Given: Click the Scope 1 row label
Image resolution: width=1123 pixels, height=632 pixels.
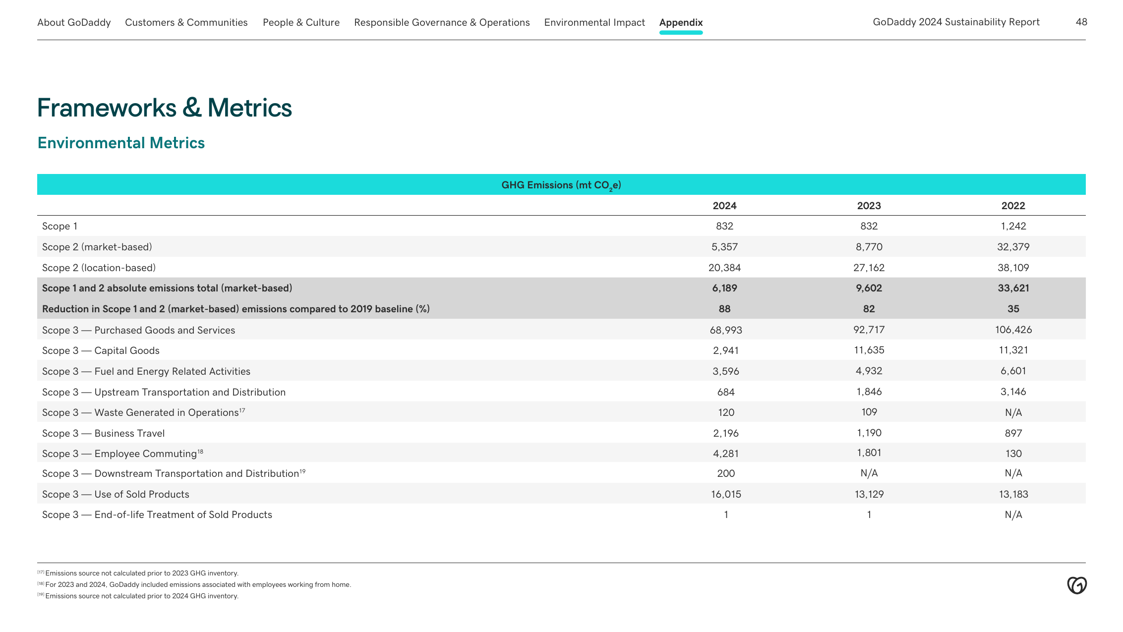Looking at the screenshot, I should pyautogui.click(x=59, y=226).
